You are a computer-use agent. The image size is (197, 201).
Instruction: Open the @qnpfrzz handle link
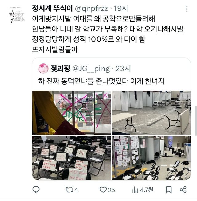91,9
